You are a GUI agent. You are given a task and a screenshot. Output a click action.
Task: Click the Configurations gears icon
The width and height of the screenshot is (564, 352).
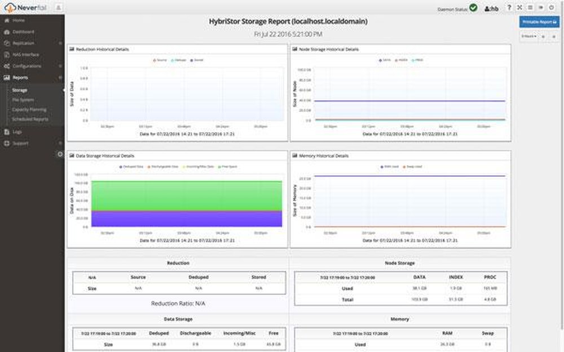pos(6,66)
